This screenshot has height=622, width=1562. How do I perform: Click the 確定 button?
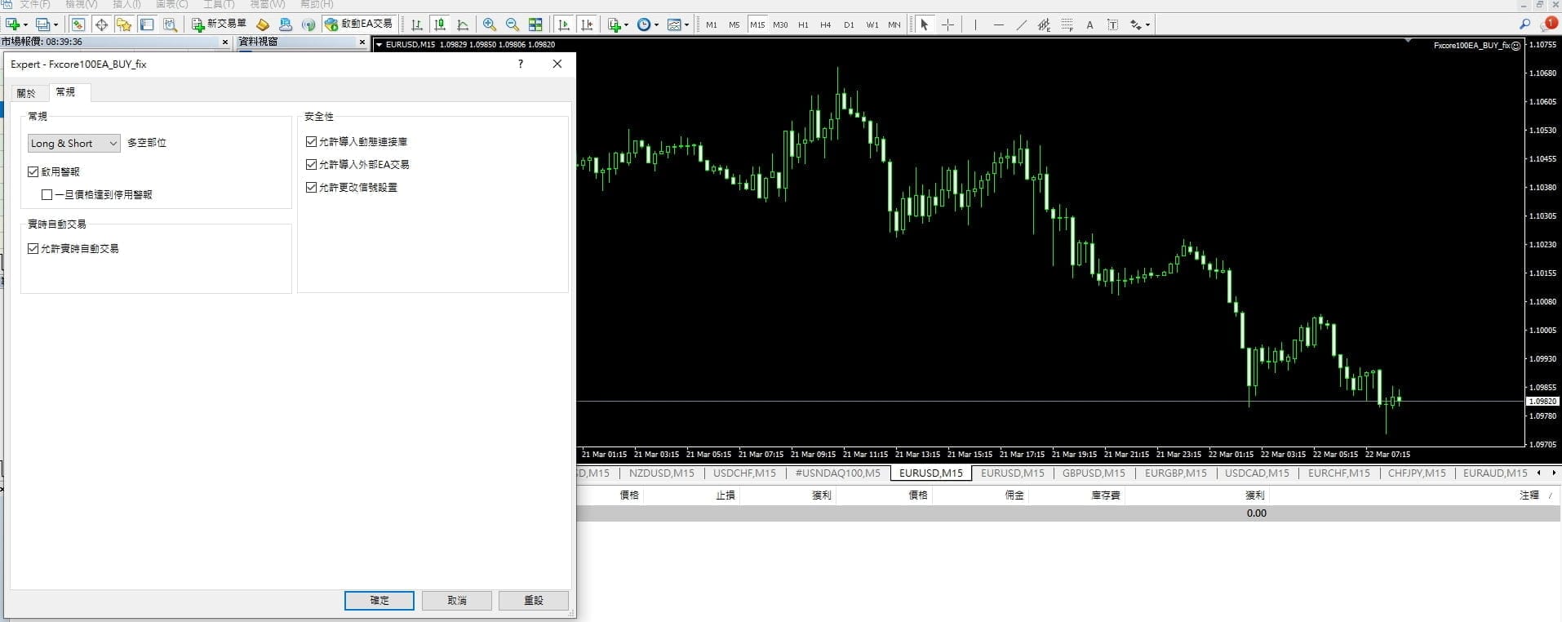(x=379, y=600)
